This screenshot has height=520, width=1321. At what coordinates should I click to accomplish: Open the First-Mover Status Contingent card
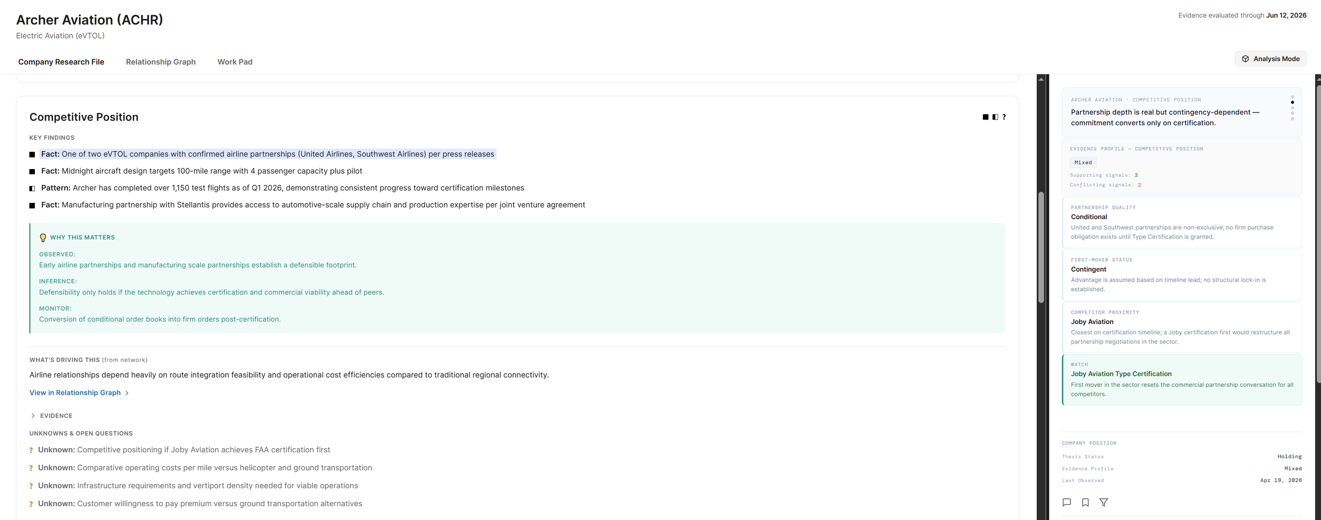point(1182,275)
